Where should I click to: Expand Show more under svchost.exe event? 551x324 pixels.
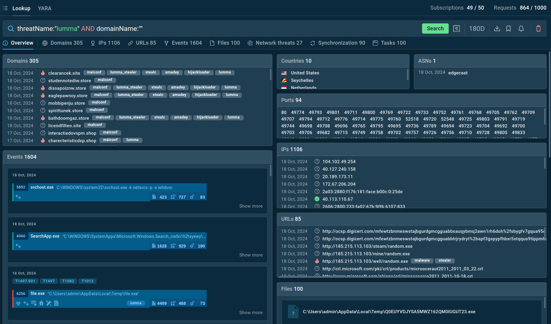coord(251,206)
